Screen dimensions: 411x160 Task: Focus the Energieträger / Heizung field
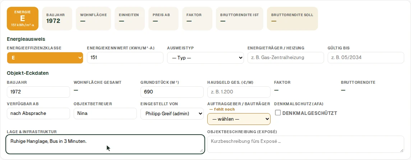(286, 57)
